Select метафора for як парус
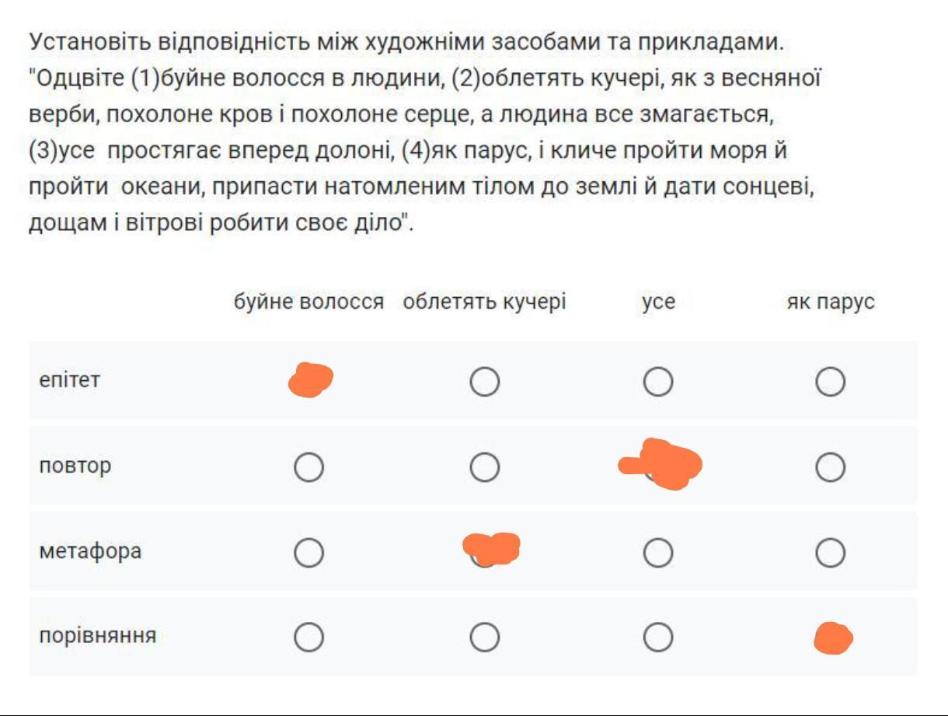Screen dimensions: 948x716 coord(831,553)
